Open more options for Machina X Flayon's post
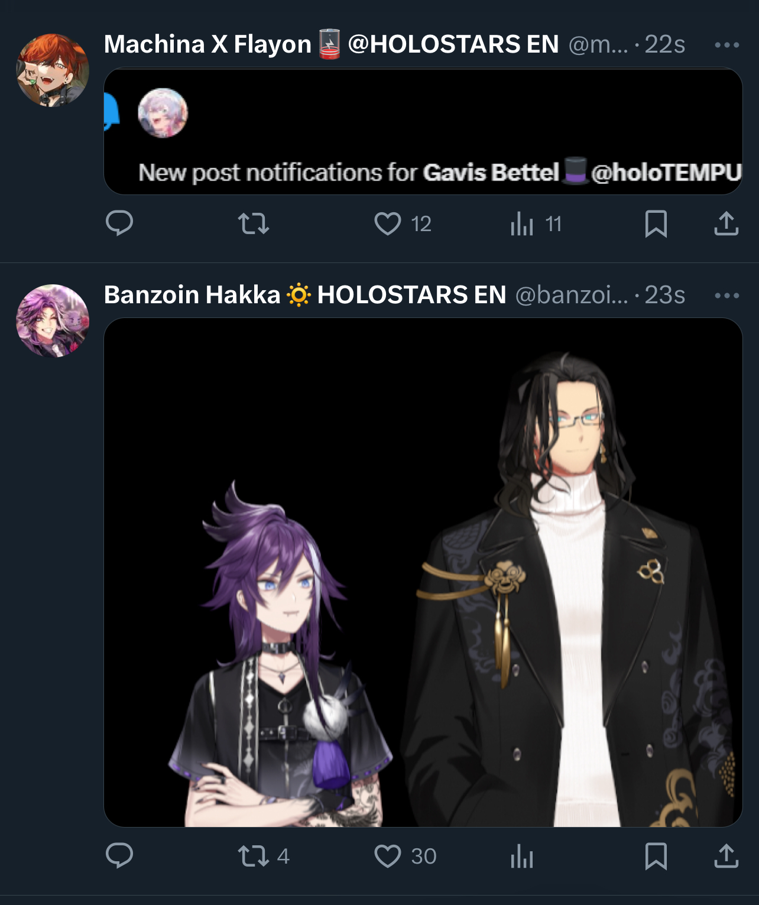 [727, 45]
